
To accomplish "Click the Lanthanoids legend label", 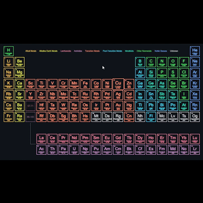I will click(65, 51).
